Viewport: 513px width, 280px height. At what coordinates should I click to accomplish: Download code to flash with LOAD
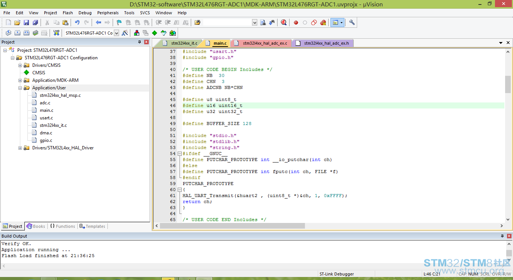(x=56, y=33)
